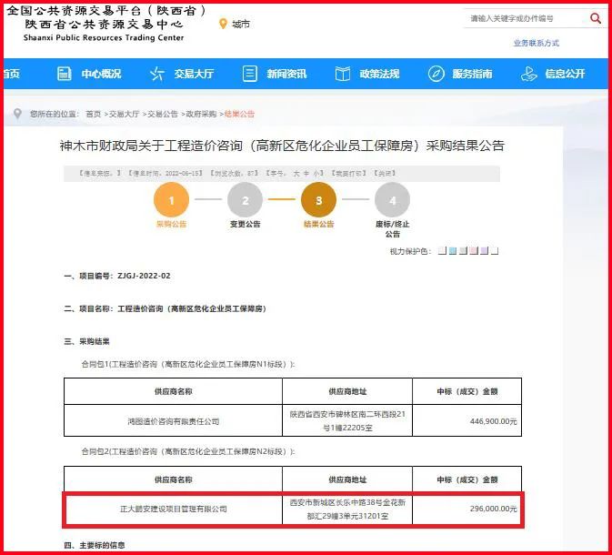The height and width of the screenshot is (555, 612).
Task: Open 政府采购 in the breadcrumb trail
Action: click(x=202, y=115)
